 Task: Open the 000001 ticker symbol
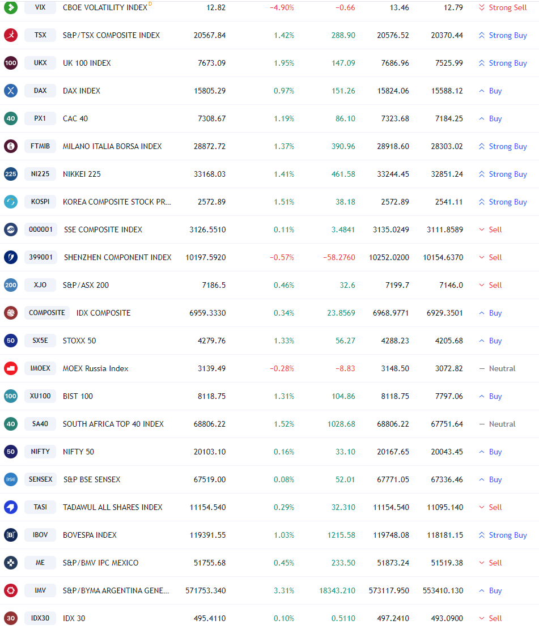click(41, 229)
